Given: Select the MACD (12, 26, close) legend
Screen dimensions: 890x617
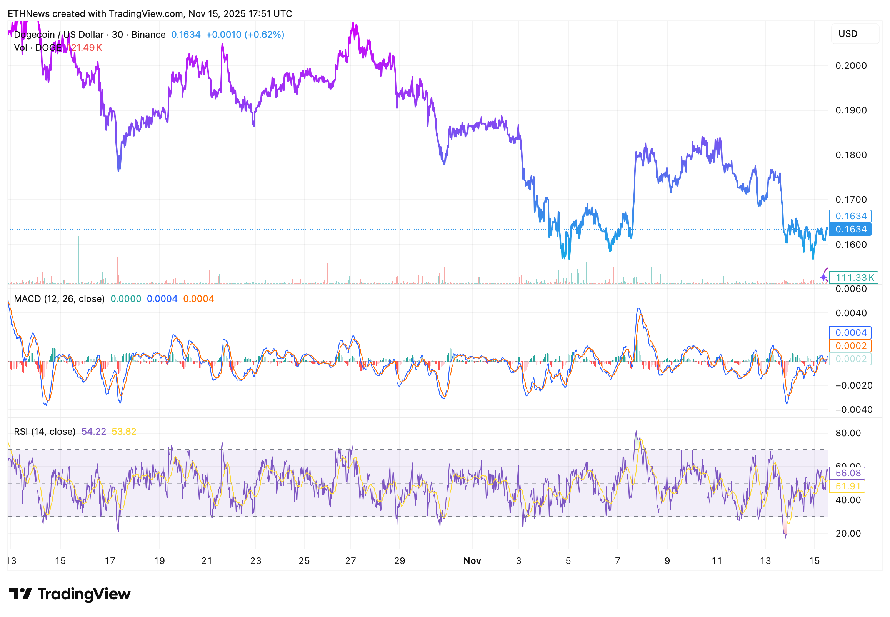Looking at the screenshot, I should 59,299.
